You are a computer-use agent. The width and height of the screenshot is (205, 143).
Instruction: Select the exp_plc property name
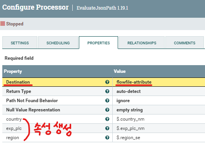pyautogui.click(x=14, y=128)
